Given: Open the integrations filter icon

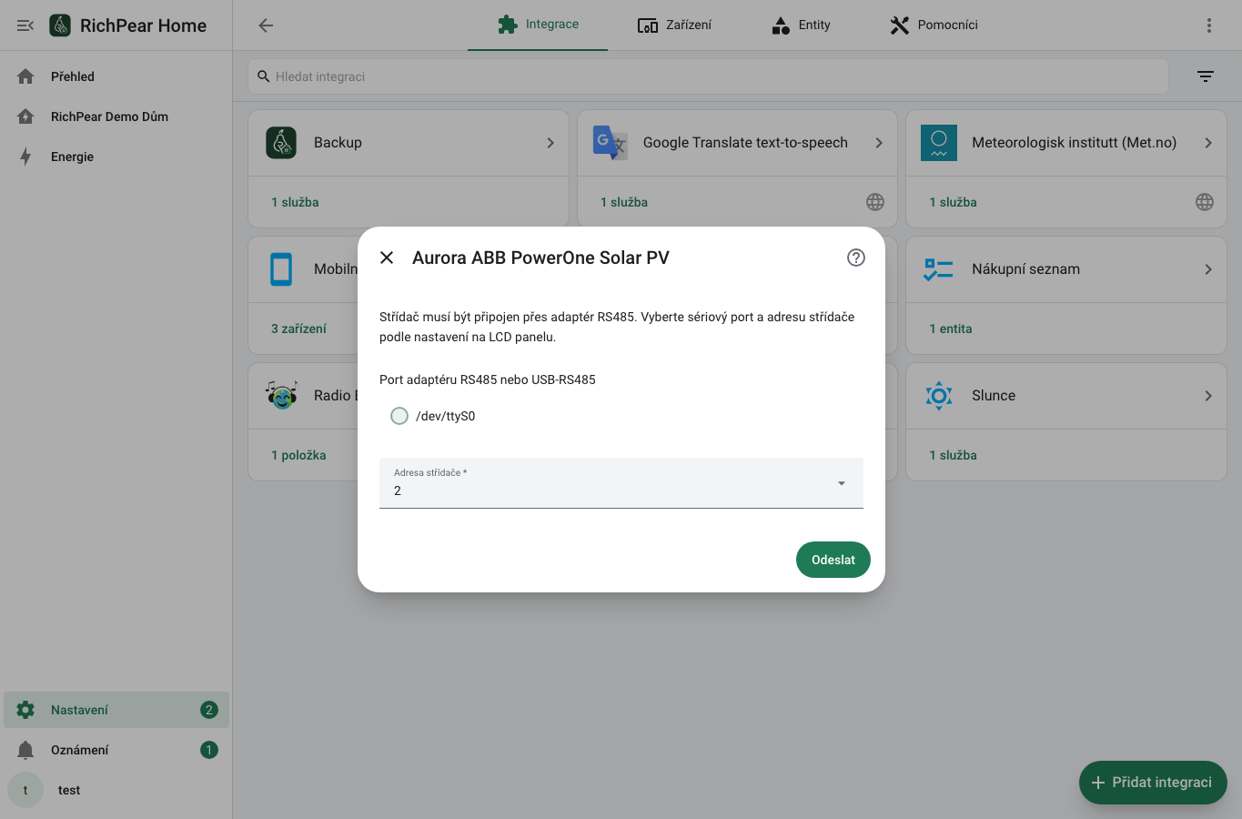Looking at the screenshot, I should click(1206, 76).
